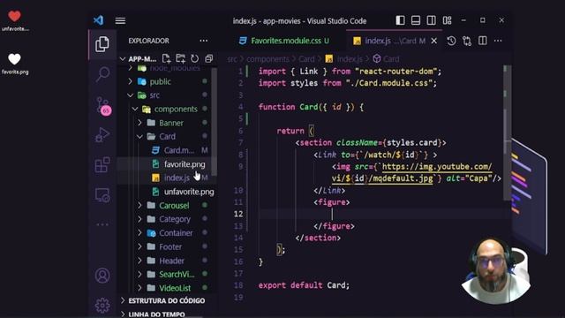Toggle the secondary side bar layout
The width and height of the screenshot is (565, 318).
(431, 20)
